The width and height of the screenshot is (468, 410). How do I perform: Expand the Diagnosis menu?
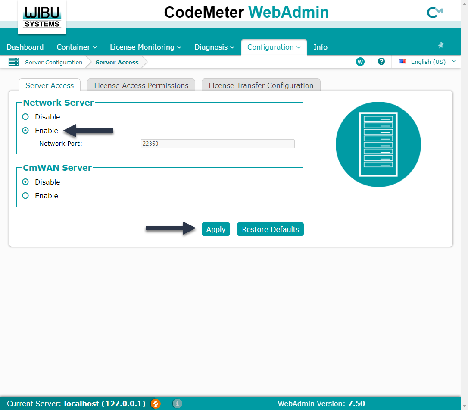pyautogui.click(x=214, y=47)
